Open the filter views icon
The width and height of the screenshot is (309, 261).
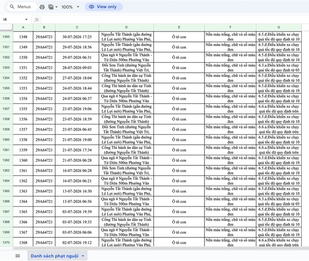click(51, 7)
